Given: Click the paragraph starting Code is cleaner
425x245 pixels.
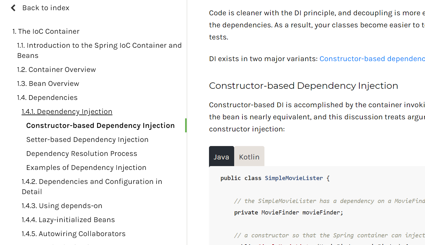Looking at the screenshot, I should 317,25.
